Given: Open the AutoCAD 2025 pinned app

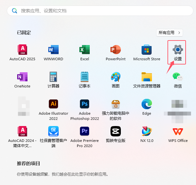Looking at the screenshot, I should (22, 52).
